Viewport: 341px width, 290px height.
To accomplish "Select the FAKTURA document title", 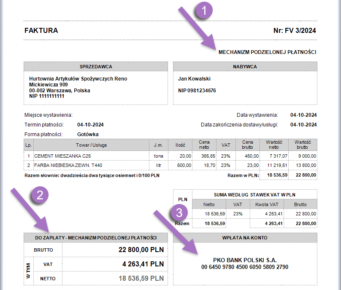I will point(41,31).
